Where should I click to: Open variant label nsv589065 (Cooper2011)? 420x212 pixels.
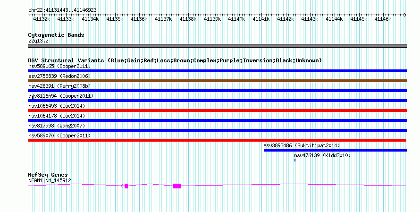point(59,66)
